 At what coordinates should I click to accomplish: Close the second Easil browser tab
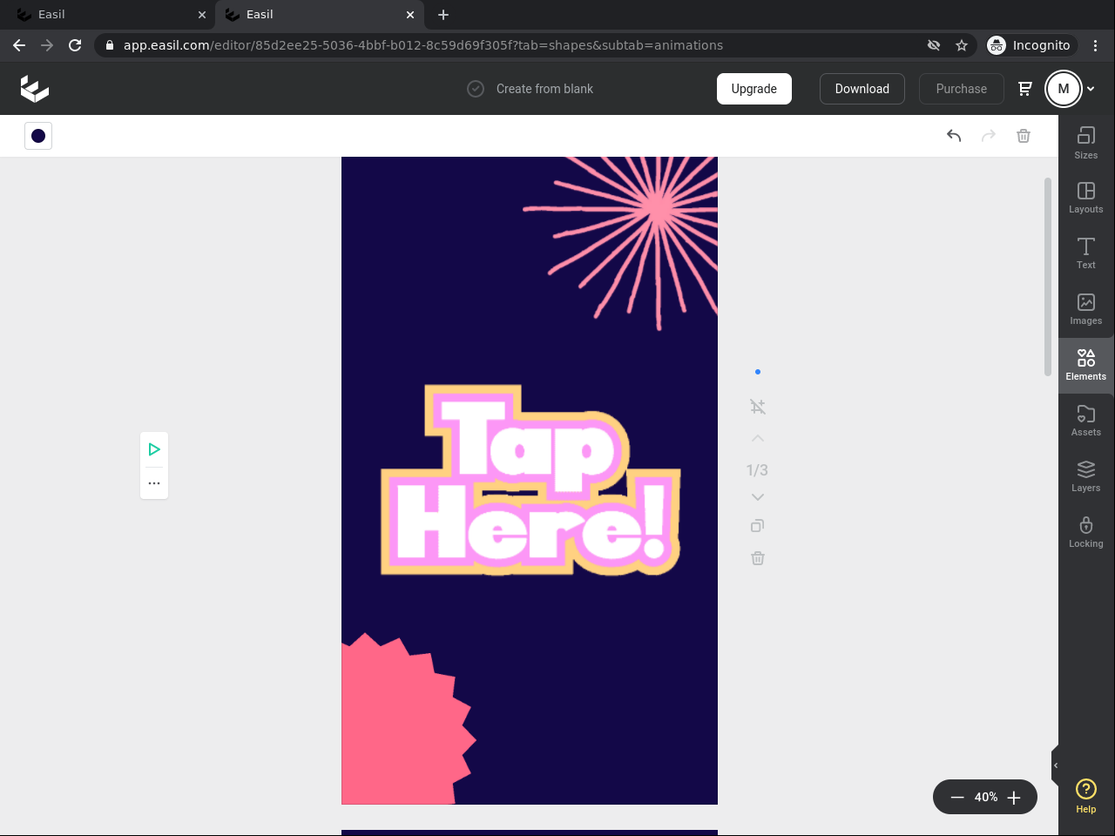pyautogui.click(x=410, y=15)
